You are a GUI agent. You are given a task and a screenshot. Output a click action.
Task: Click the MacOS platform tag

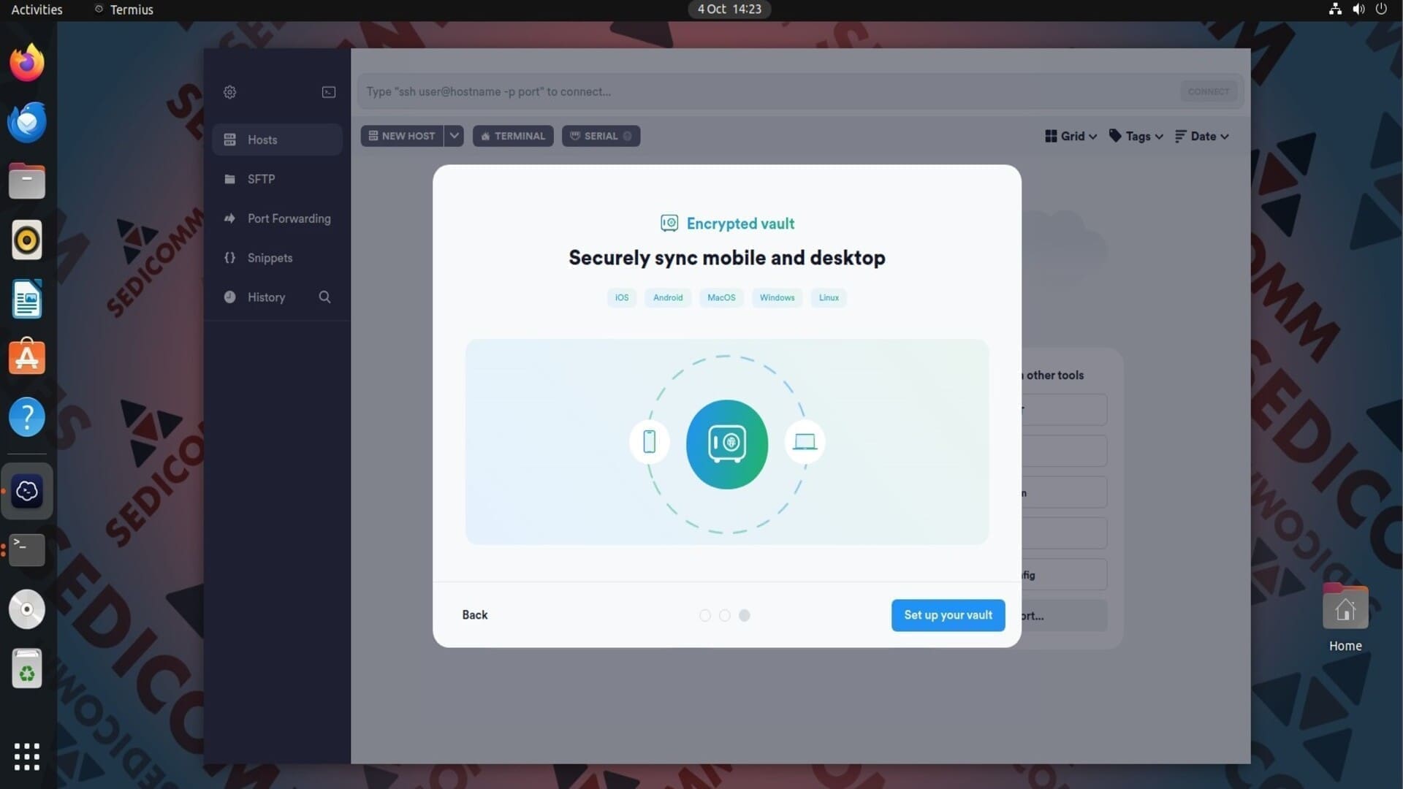click(x=721, y=297)
